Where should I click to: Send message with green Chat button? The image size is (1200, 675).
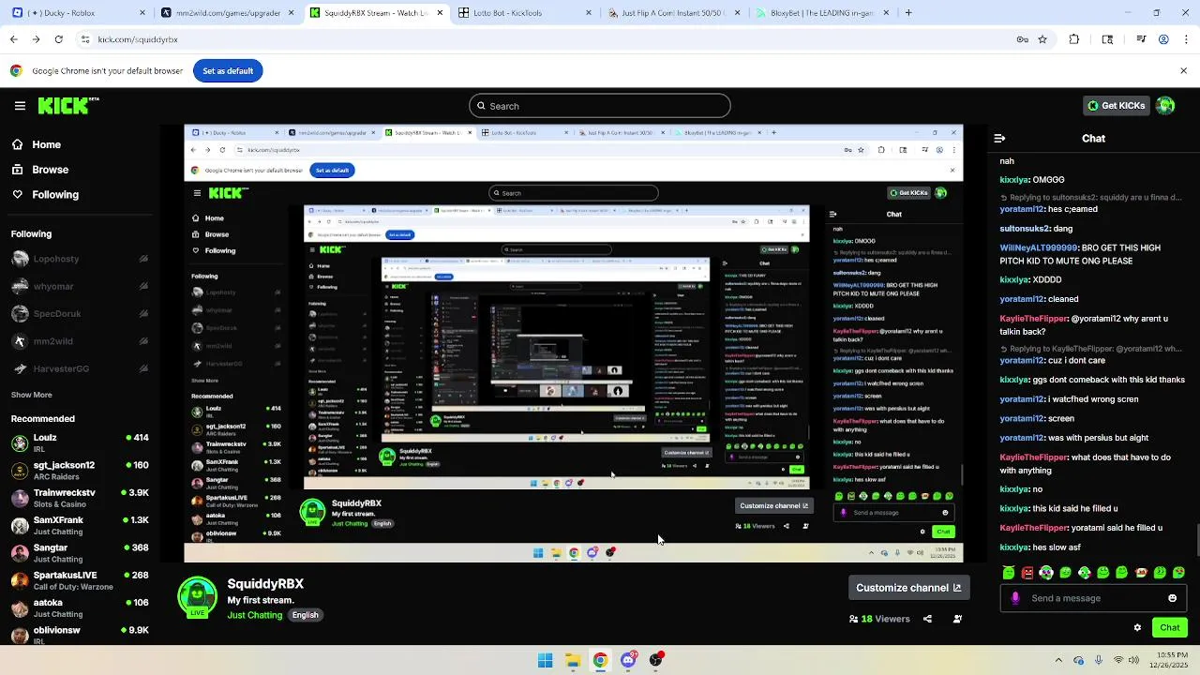(x=1170, y=628)
